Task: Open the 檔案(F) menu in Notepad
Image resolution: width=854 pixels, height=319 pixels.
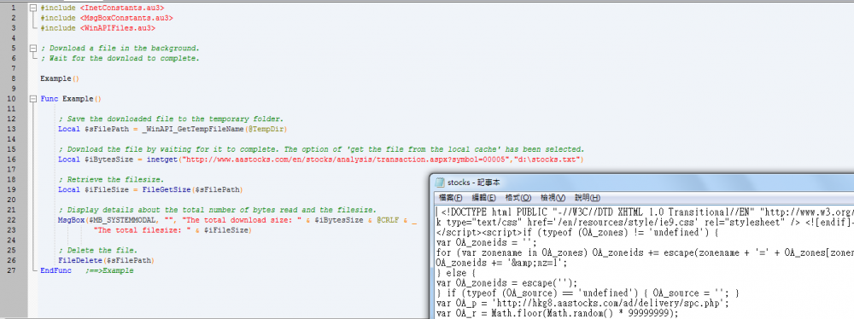Action: 450,198
